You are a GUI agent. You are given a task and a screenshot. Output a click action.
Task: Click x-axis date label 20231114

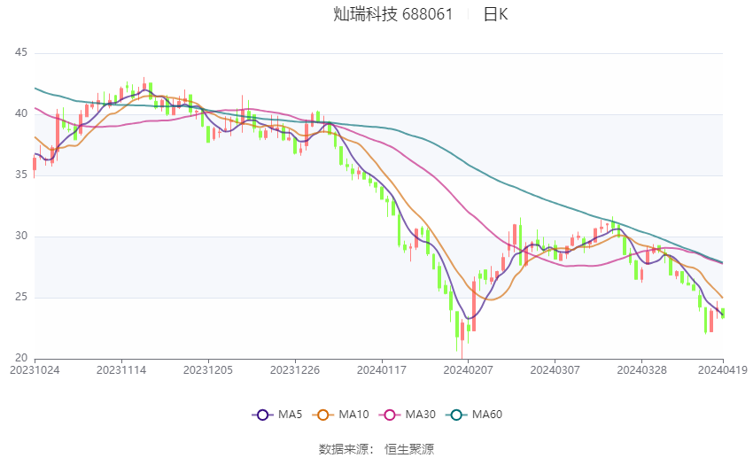[x=121, y=370]
